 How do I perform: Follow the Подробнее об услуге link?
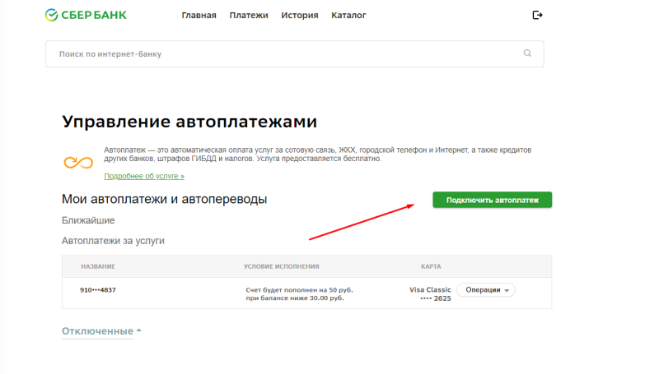pyautogui.click(x=144, y=176)
